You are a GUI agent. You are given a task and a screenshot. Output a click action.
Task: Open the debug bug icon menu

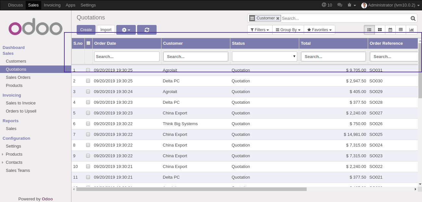click(x=352, y=5)
